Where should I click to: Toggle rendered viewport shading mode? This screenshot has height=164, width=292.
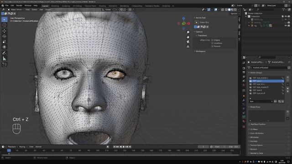click(x=235, y=10)
